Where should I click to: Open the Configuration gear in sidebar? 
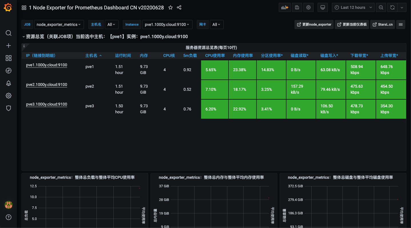coord(9,96)
